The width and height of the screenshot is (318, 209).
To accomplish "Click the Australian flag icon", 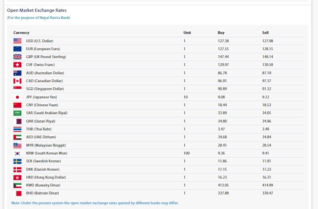I will (17, 73).
